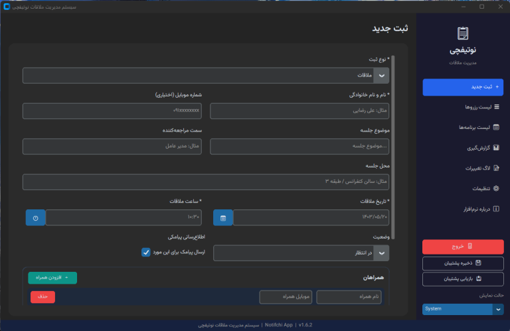Click the ثبت جدید page heading
510x331 pixels.
[390, 29]
